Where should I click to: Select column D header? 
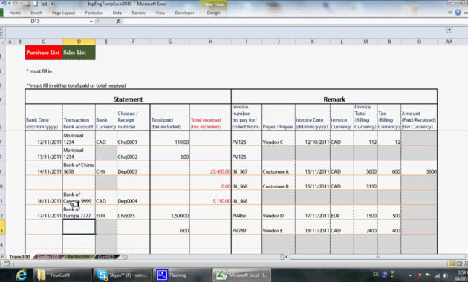click(x=79, y=42)
